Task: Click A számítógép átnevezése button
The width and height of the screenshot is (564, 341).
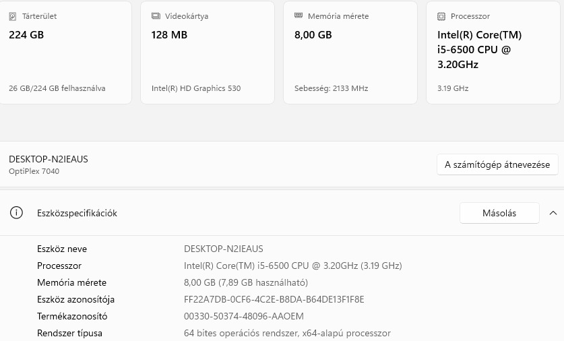Action: tap(497, 164)
